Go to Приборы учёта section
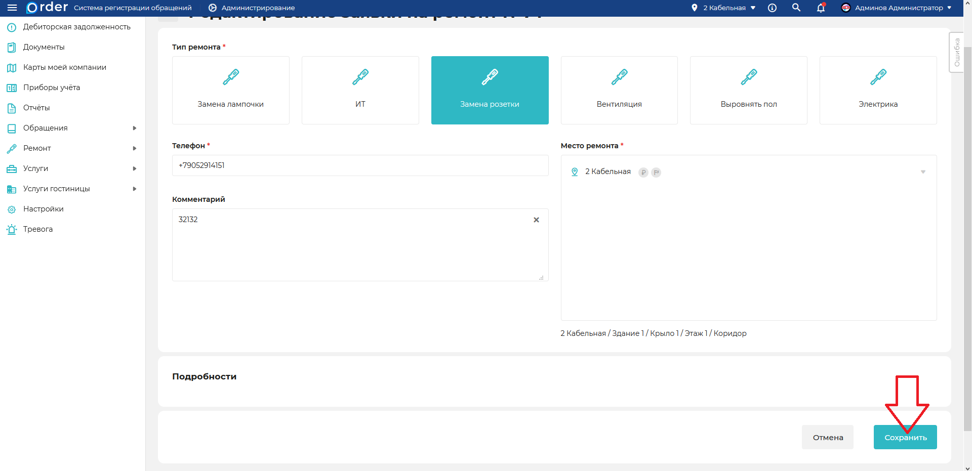Viewport: 972px width, 471px height. pyautogui.click(x=51, y=88)
